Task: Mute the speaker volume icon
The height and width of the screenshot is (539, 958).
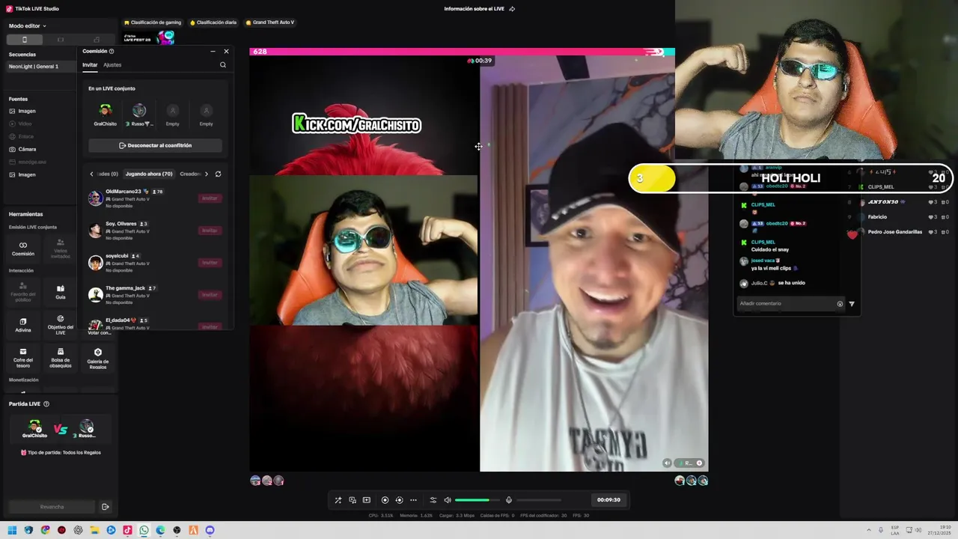Action: [448, 500]
